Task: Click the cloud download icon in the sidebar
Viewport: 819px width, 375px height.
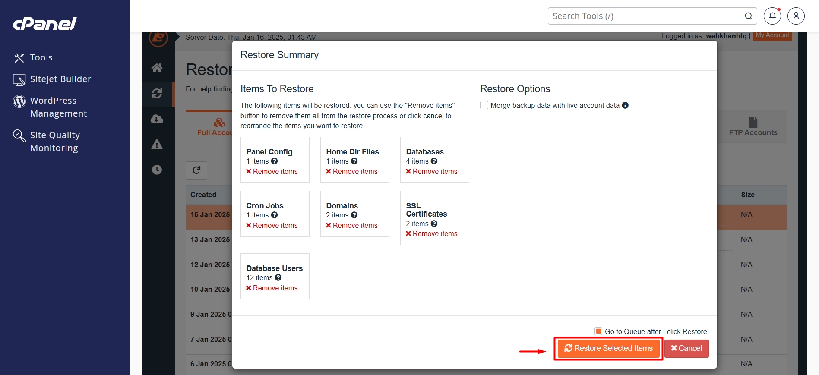Action: click(x=157, y=119)
